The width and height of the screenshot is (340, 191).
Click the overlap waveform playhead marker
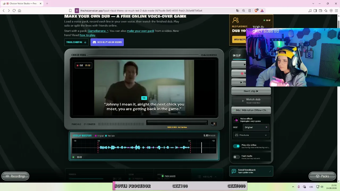pos(201,147)
